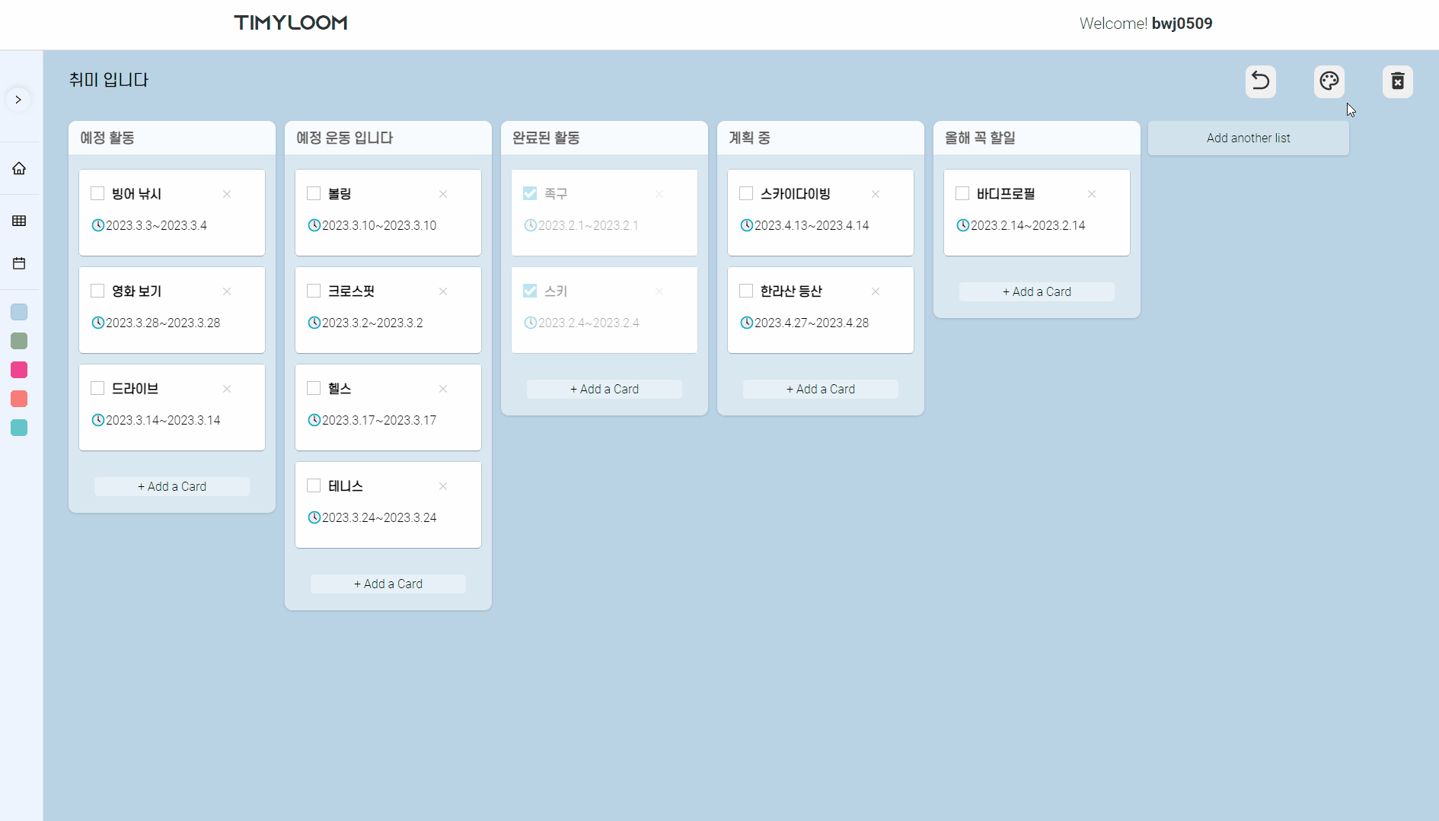
Task: Undo the last board action
Action: [1260, 81]
